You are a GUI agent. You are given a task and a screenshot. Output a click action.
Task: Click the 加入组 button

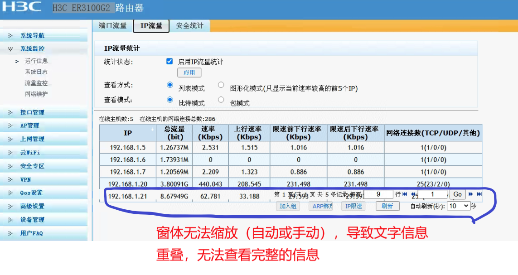click(x=288, y=206)
